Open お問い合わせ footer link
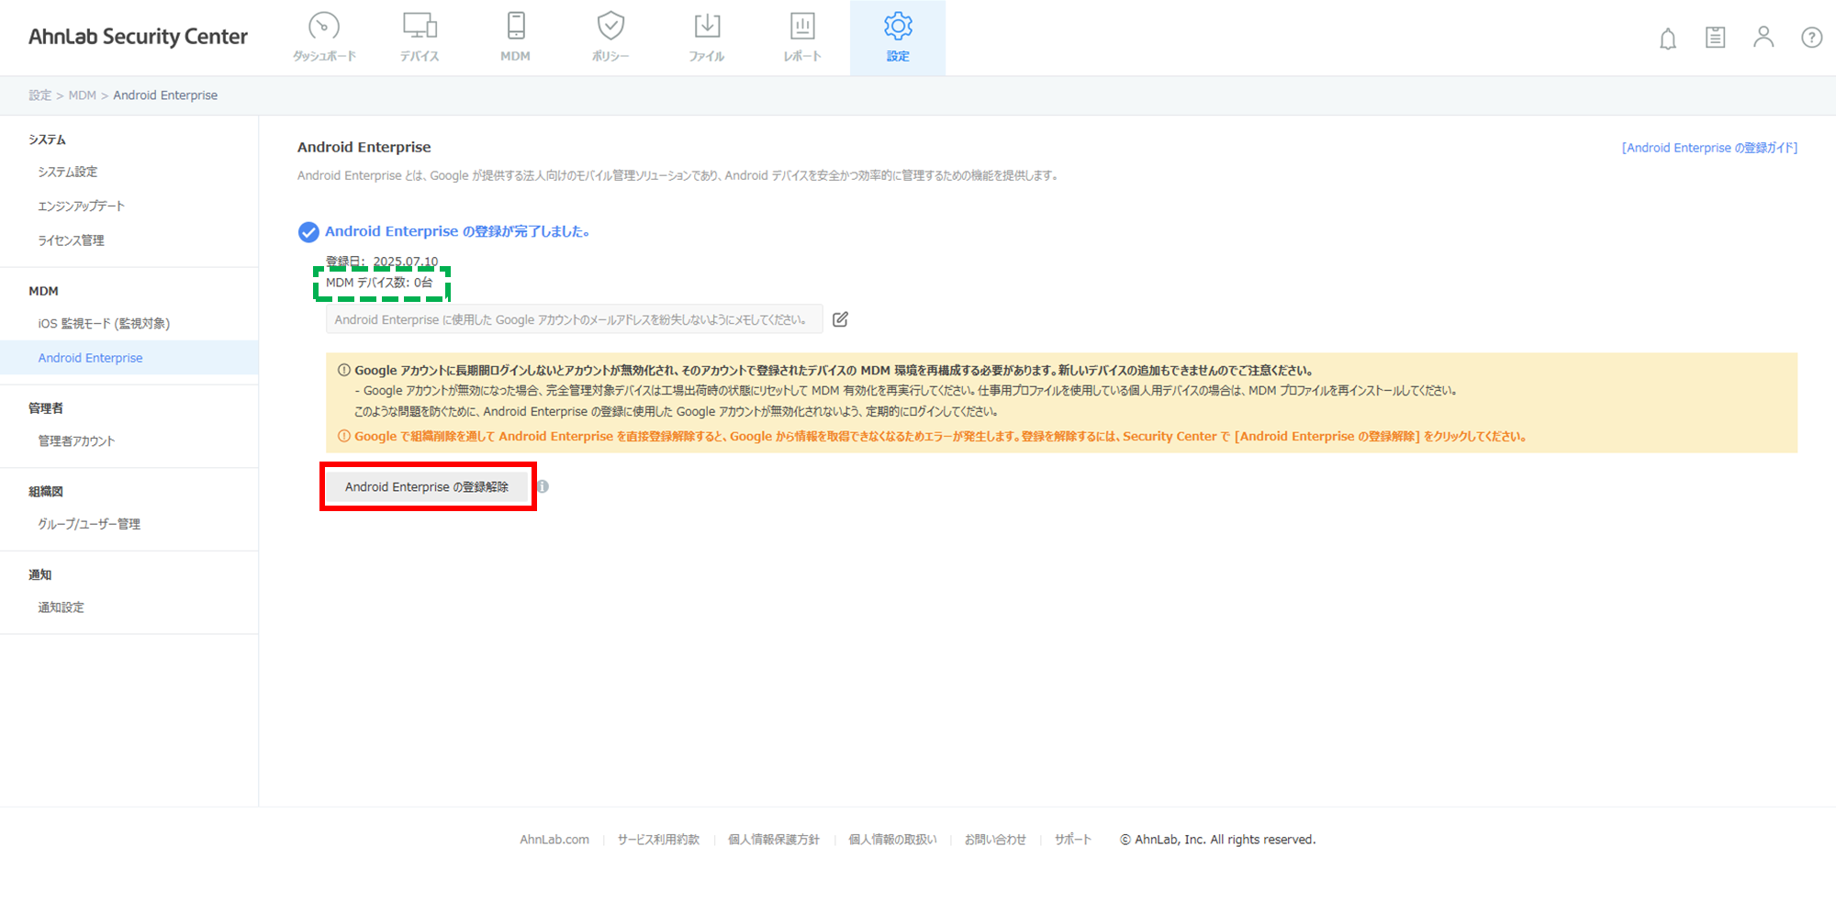1836x902 pixels. pyautogui.click(x=995, y=840)
